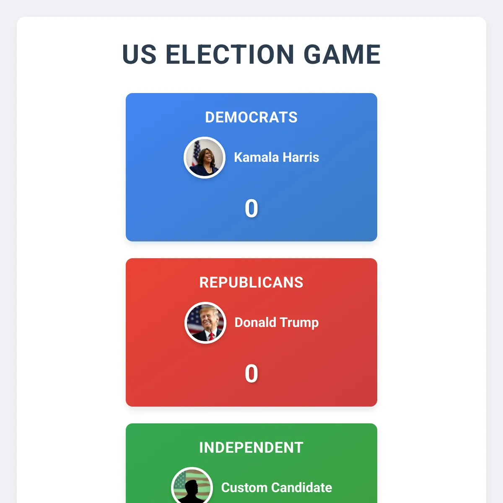503x503 pixels.
Task: Click white panel area left of Democrats card
Action: tap(71, 168)
